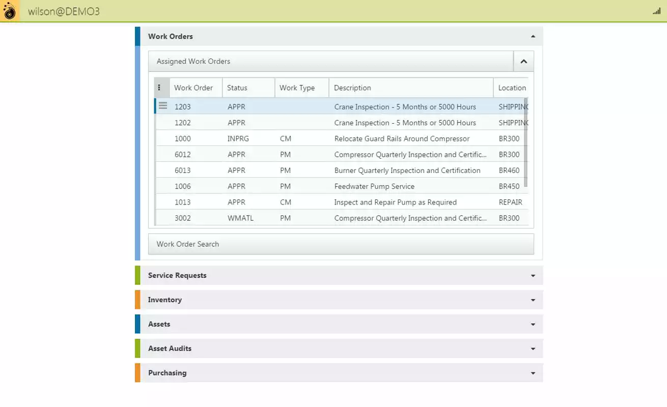Click WMATL status of work order 3002
This screenshot has width=667, height=407.
pyautogui.click(x=240, y=218)
